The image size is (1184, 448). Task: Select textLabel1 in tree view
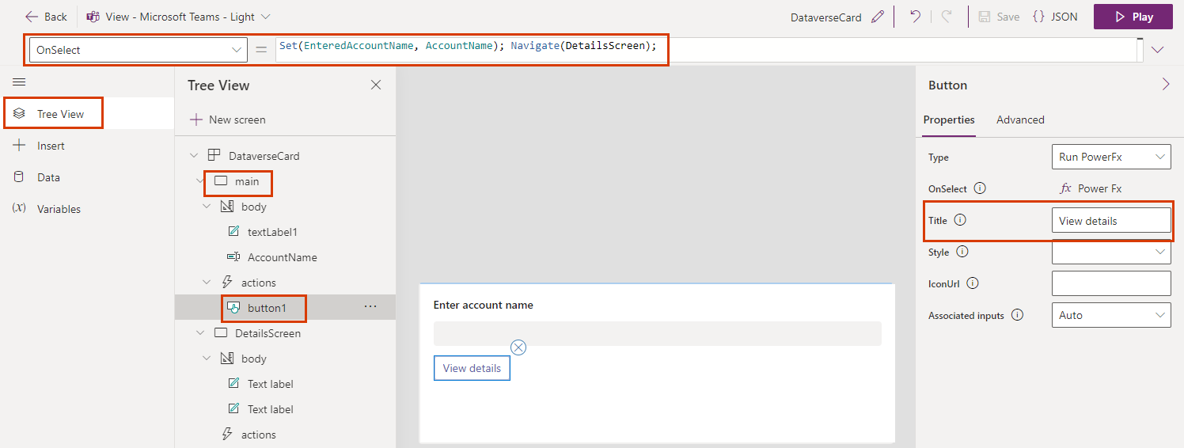point(272,232)
